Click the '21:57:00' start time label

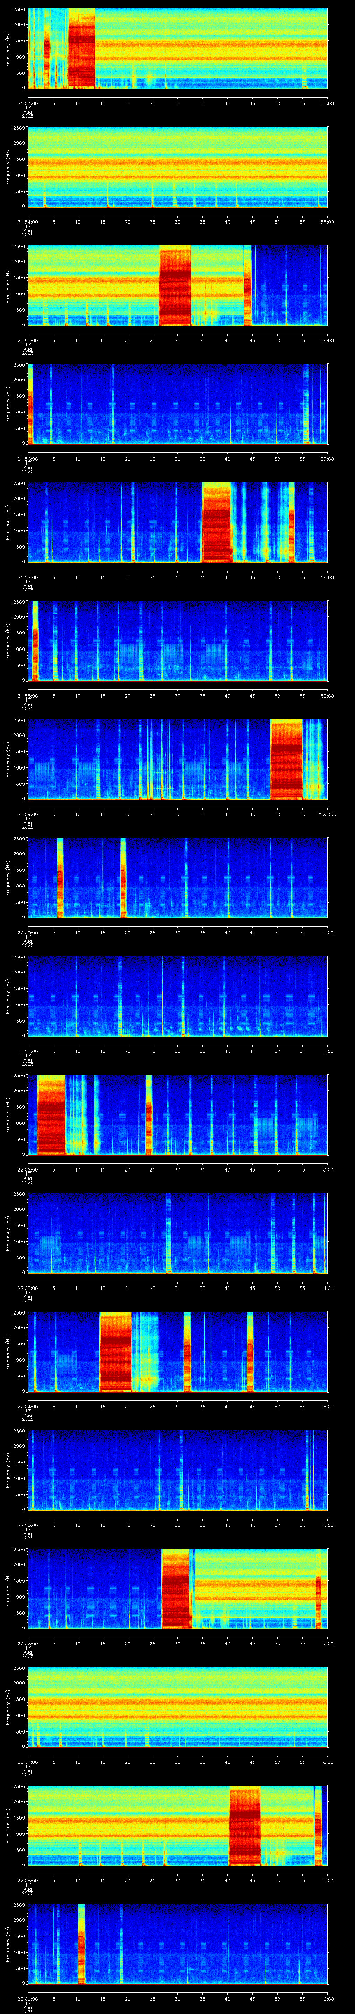(x=28, y=577)
